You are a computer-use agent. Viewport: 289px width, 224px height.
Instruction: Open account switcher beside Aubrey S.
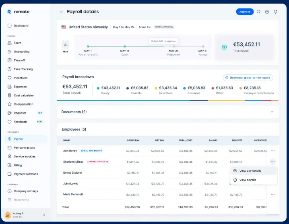click(x=44, y=215)
